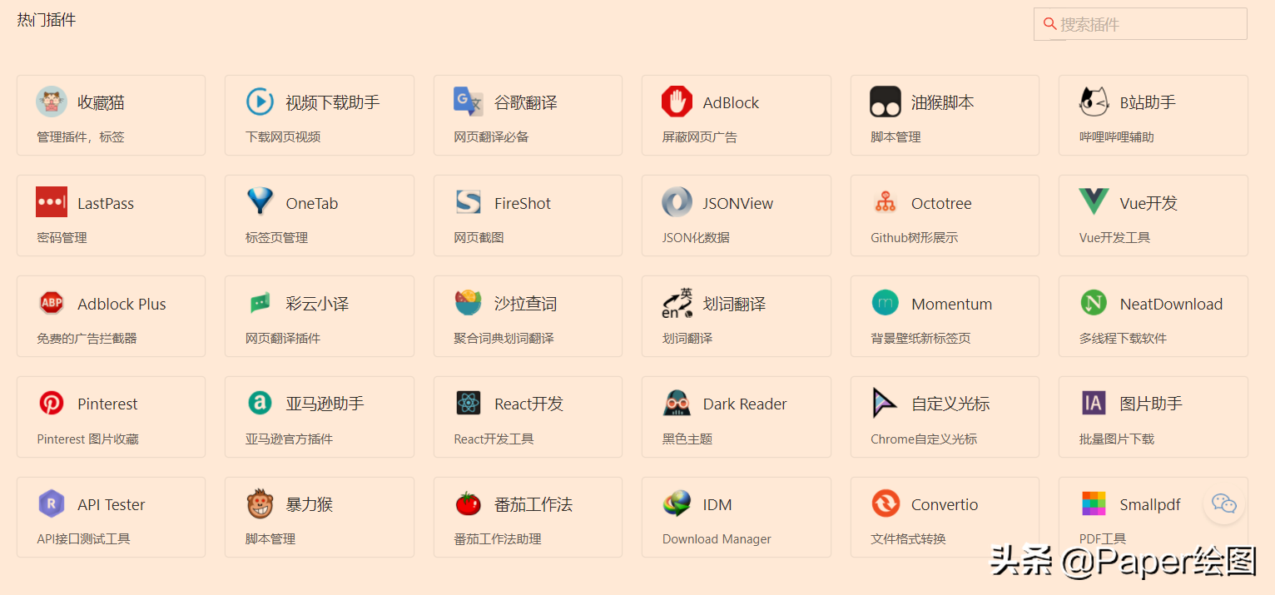Click the NeatDownload green N icon
The width and height of the screenshot is (1275, 595).
tap(1094, 303)
